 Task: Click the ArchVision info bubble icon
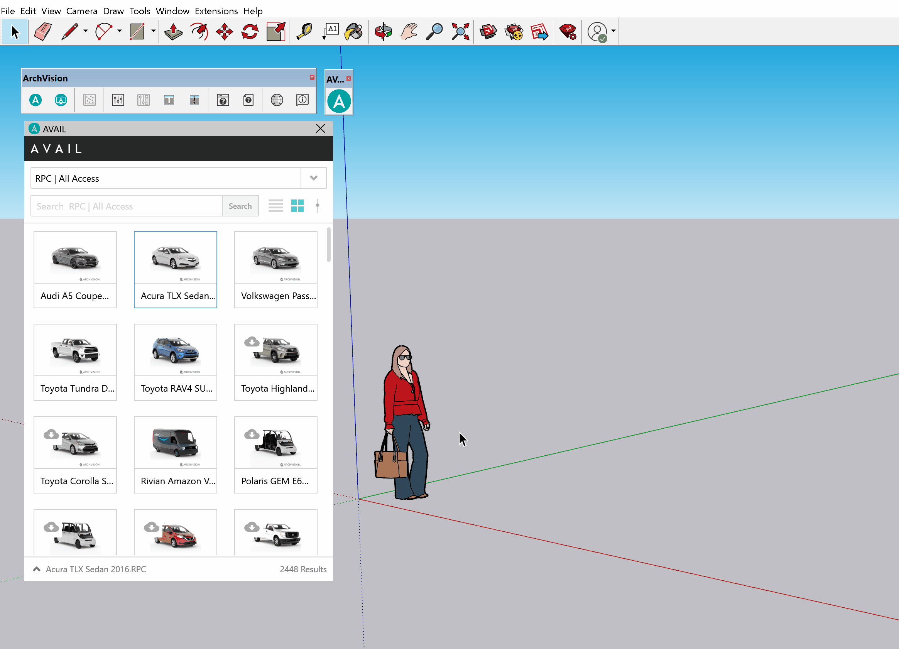click(x=302, y=100)
